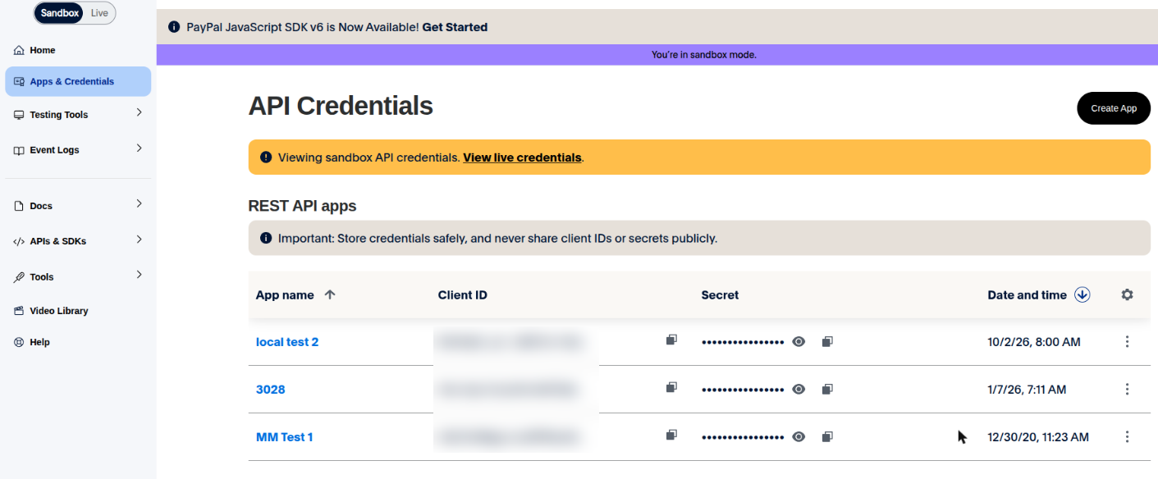This screenshot has width=1158, height=479.
Task: Expand Event Logs submenu chevron
Action: point(139,148)
